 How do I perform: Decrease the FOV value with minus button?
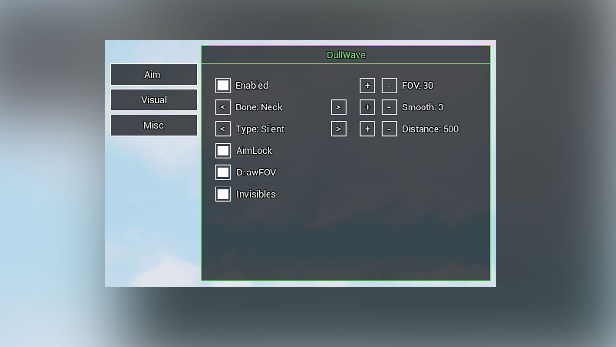pyautogui.click(x=389, y=85)
